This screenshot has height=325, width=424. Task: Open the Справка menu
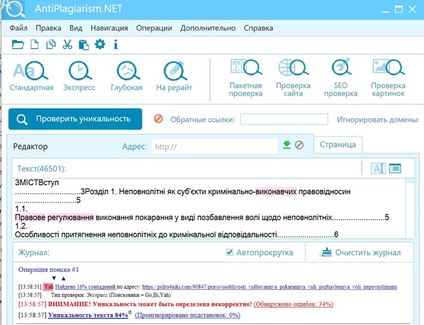coord(258,28)
